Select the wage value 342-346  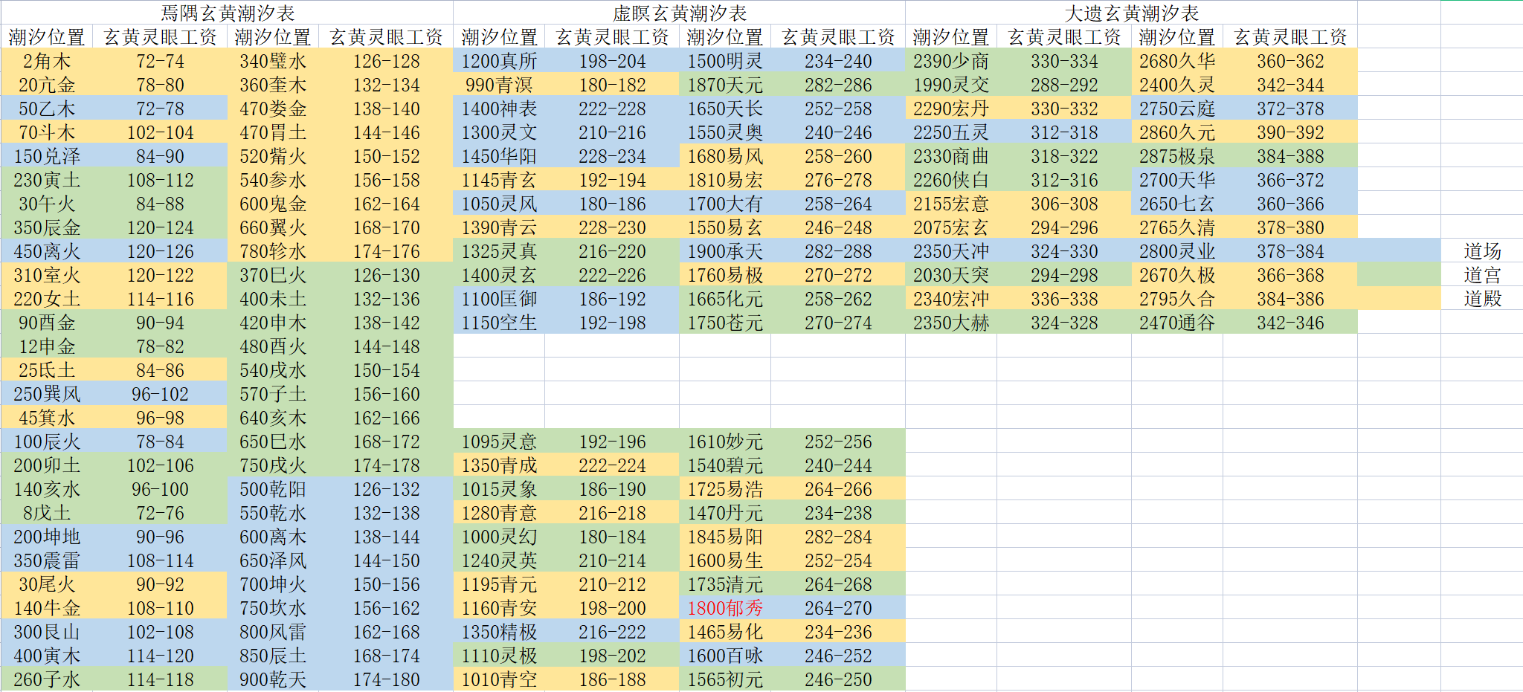(x=1290, y=322)
